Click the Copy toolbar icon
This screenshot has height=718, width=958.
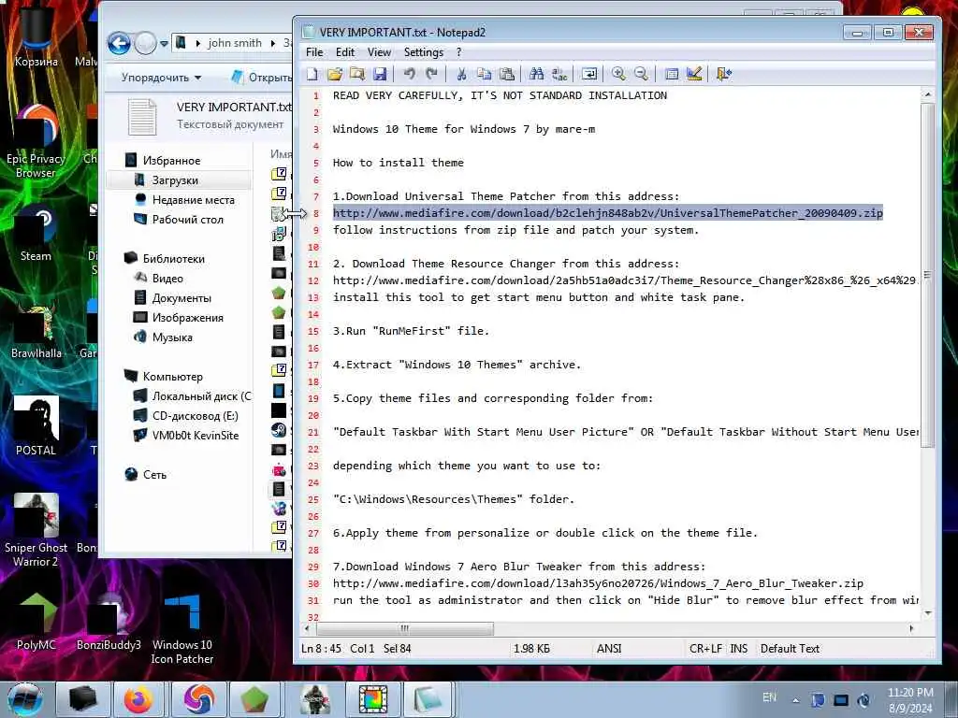click(484, 74)
